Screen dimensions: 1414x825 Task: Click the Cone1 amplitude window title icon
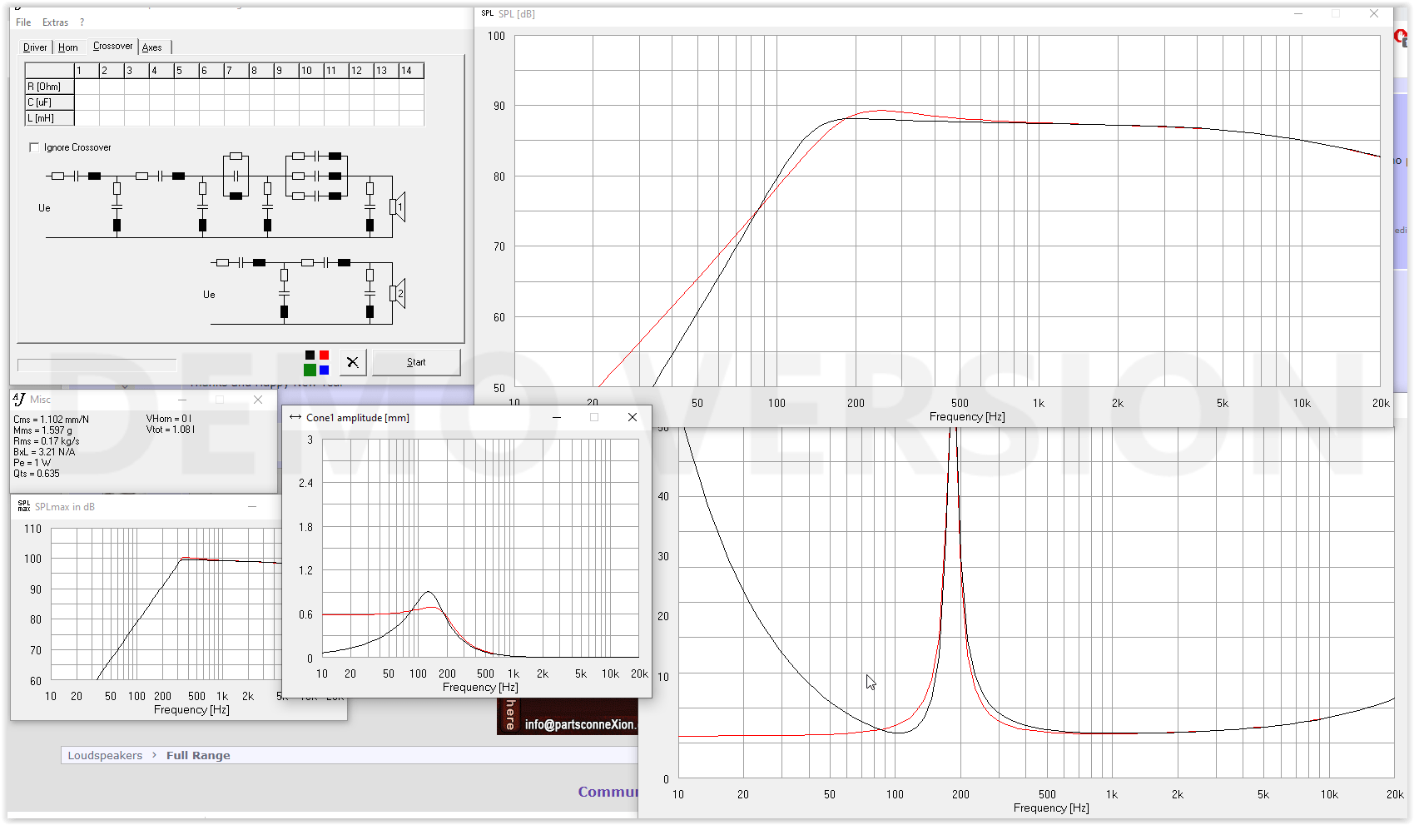pyautogui.click(x=295, y=417)
